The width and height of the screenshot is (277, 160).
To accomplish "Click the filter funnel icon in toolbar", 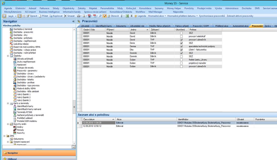I will (x=105, y=16).
